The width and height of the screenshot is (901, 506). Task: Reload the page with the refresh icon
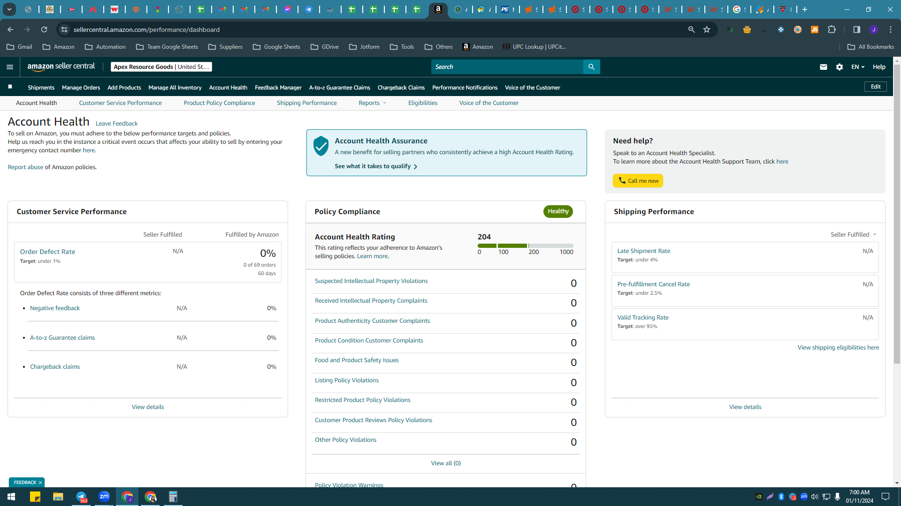point(44,30)
